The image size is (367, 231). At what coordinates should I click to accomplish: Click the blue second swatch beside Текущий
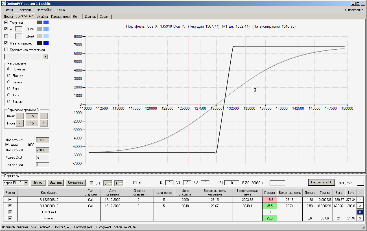point(46,22)
